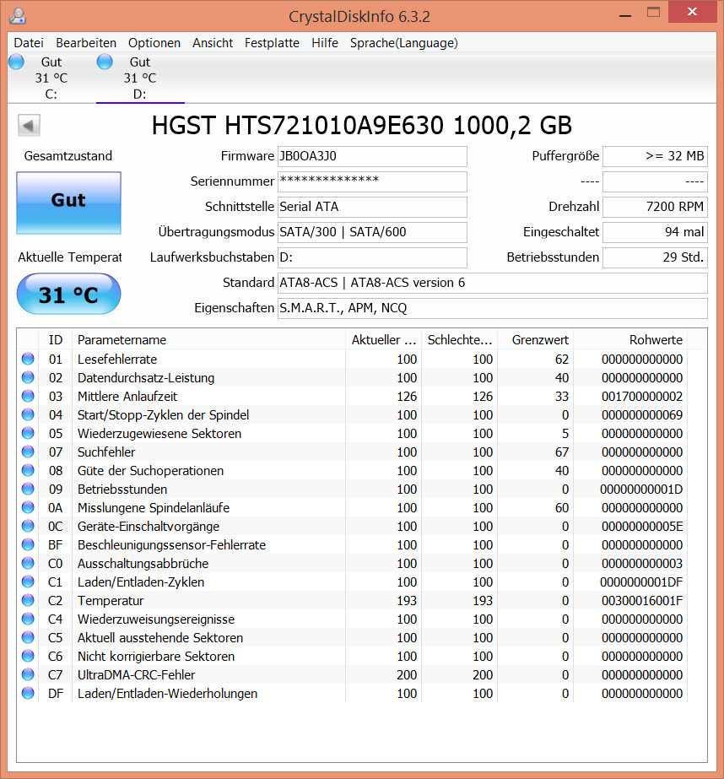The image size is (724, 779).
Task: Click the Drehzahl value 7200 RPM
Action: (x=655, y=207)
